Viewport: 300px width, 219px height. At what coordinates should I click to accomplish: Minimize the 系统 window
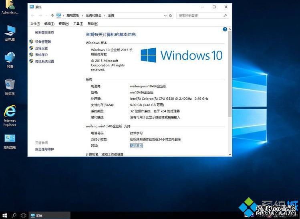tap(202, 7)
